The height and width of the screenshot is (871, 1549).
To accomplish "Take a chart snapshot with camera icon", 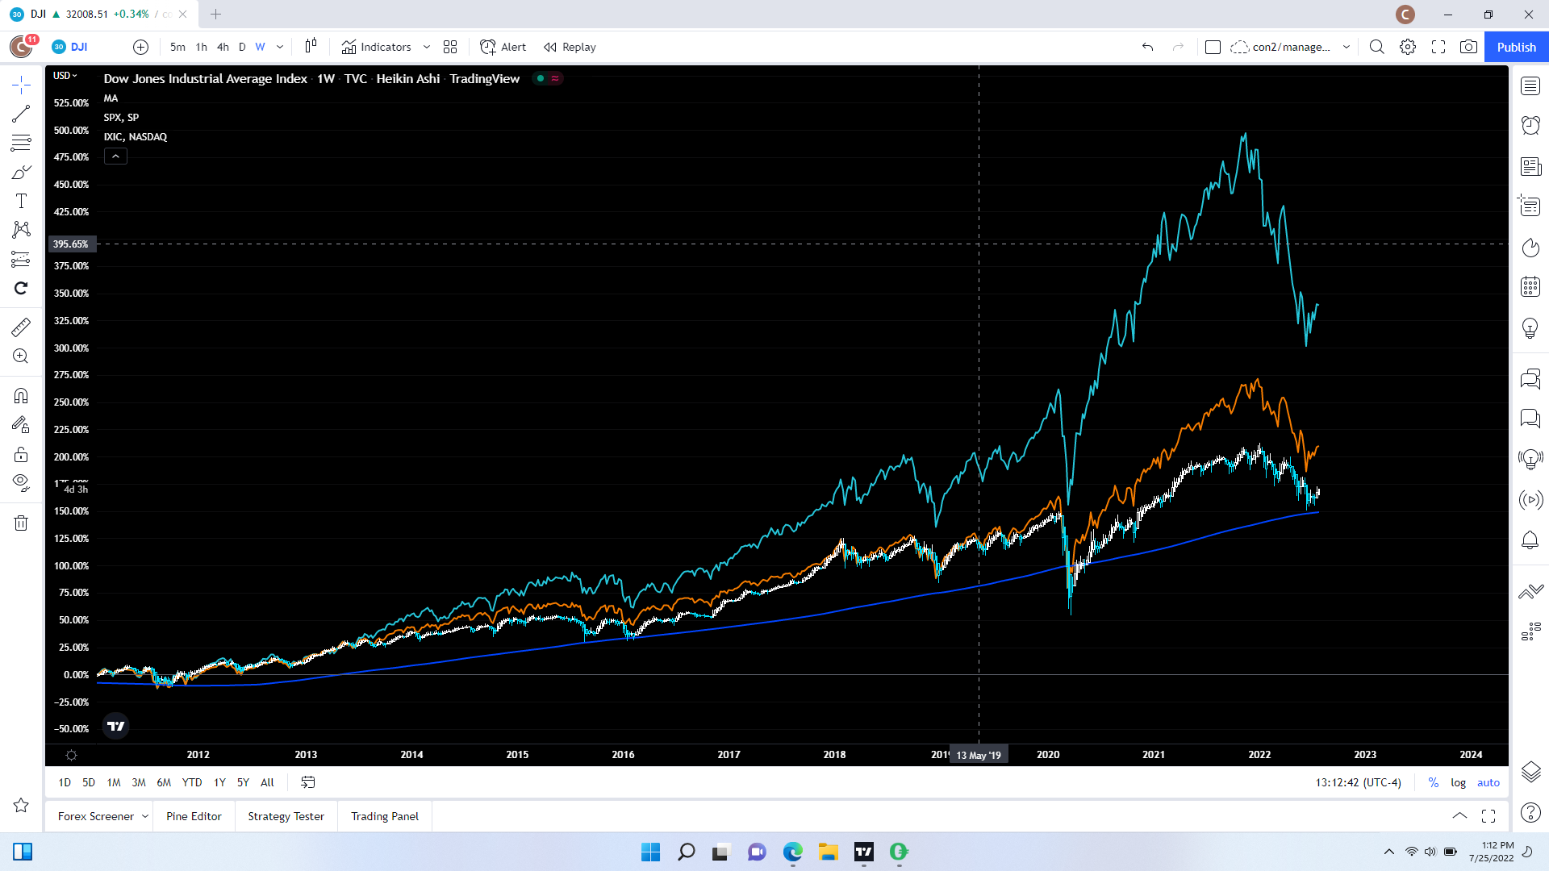I will coord(1468,47).
